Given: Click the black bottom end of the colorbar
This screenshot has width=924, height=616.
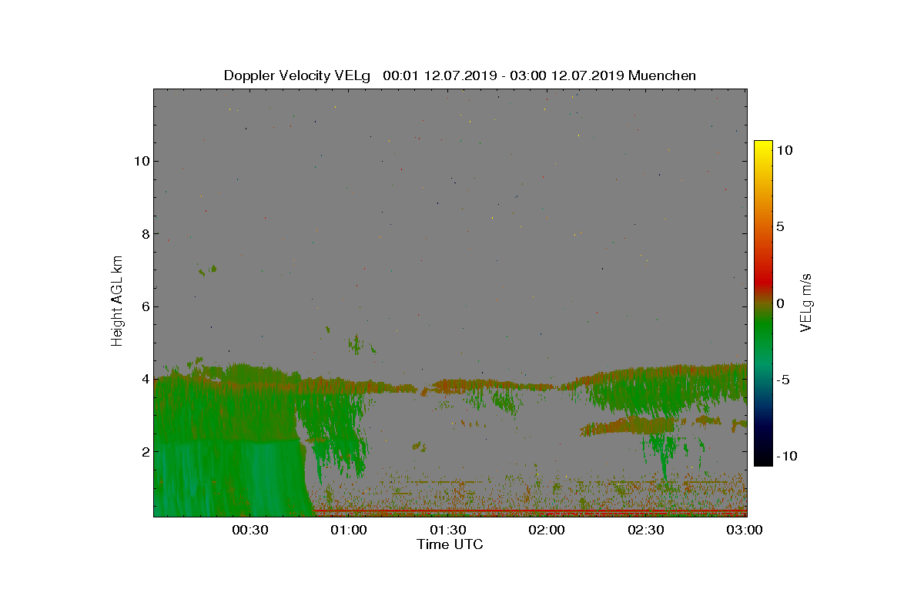Looking at the screenshot, I should (x=762, y=460).
